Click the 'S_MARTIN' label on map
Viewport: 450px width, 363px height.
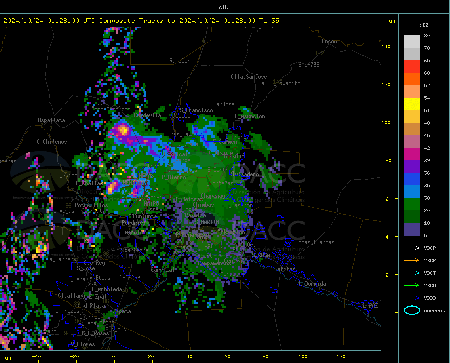click(x=207, y=222)
